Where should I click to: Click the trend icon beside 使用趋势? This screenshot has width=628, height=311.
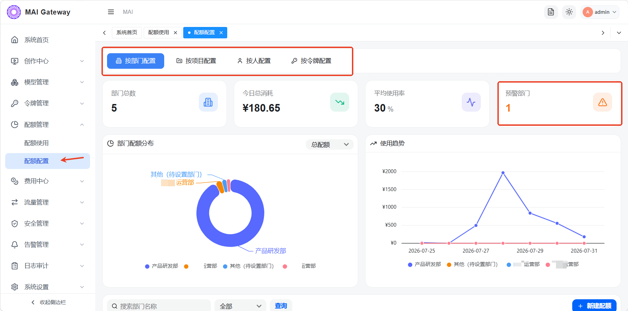(x=373, y=143)
